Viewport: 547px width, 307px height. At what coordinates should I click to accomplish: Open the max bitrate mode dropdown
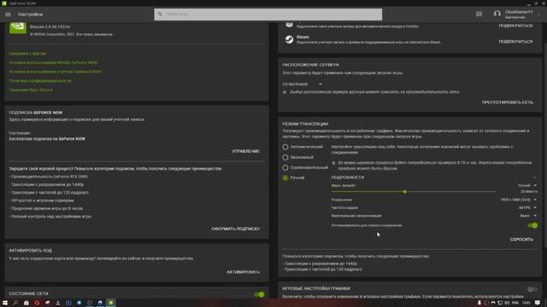coord(527,186)
